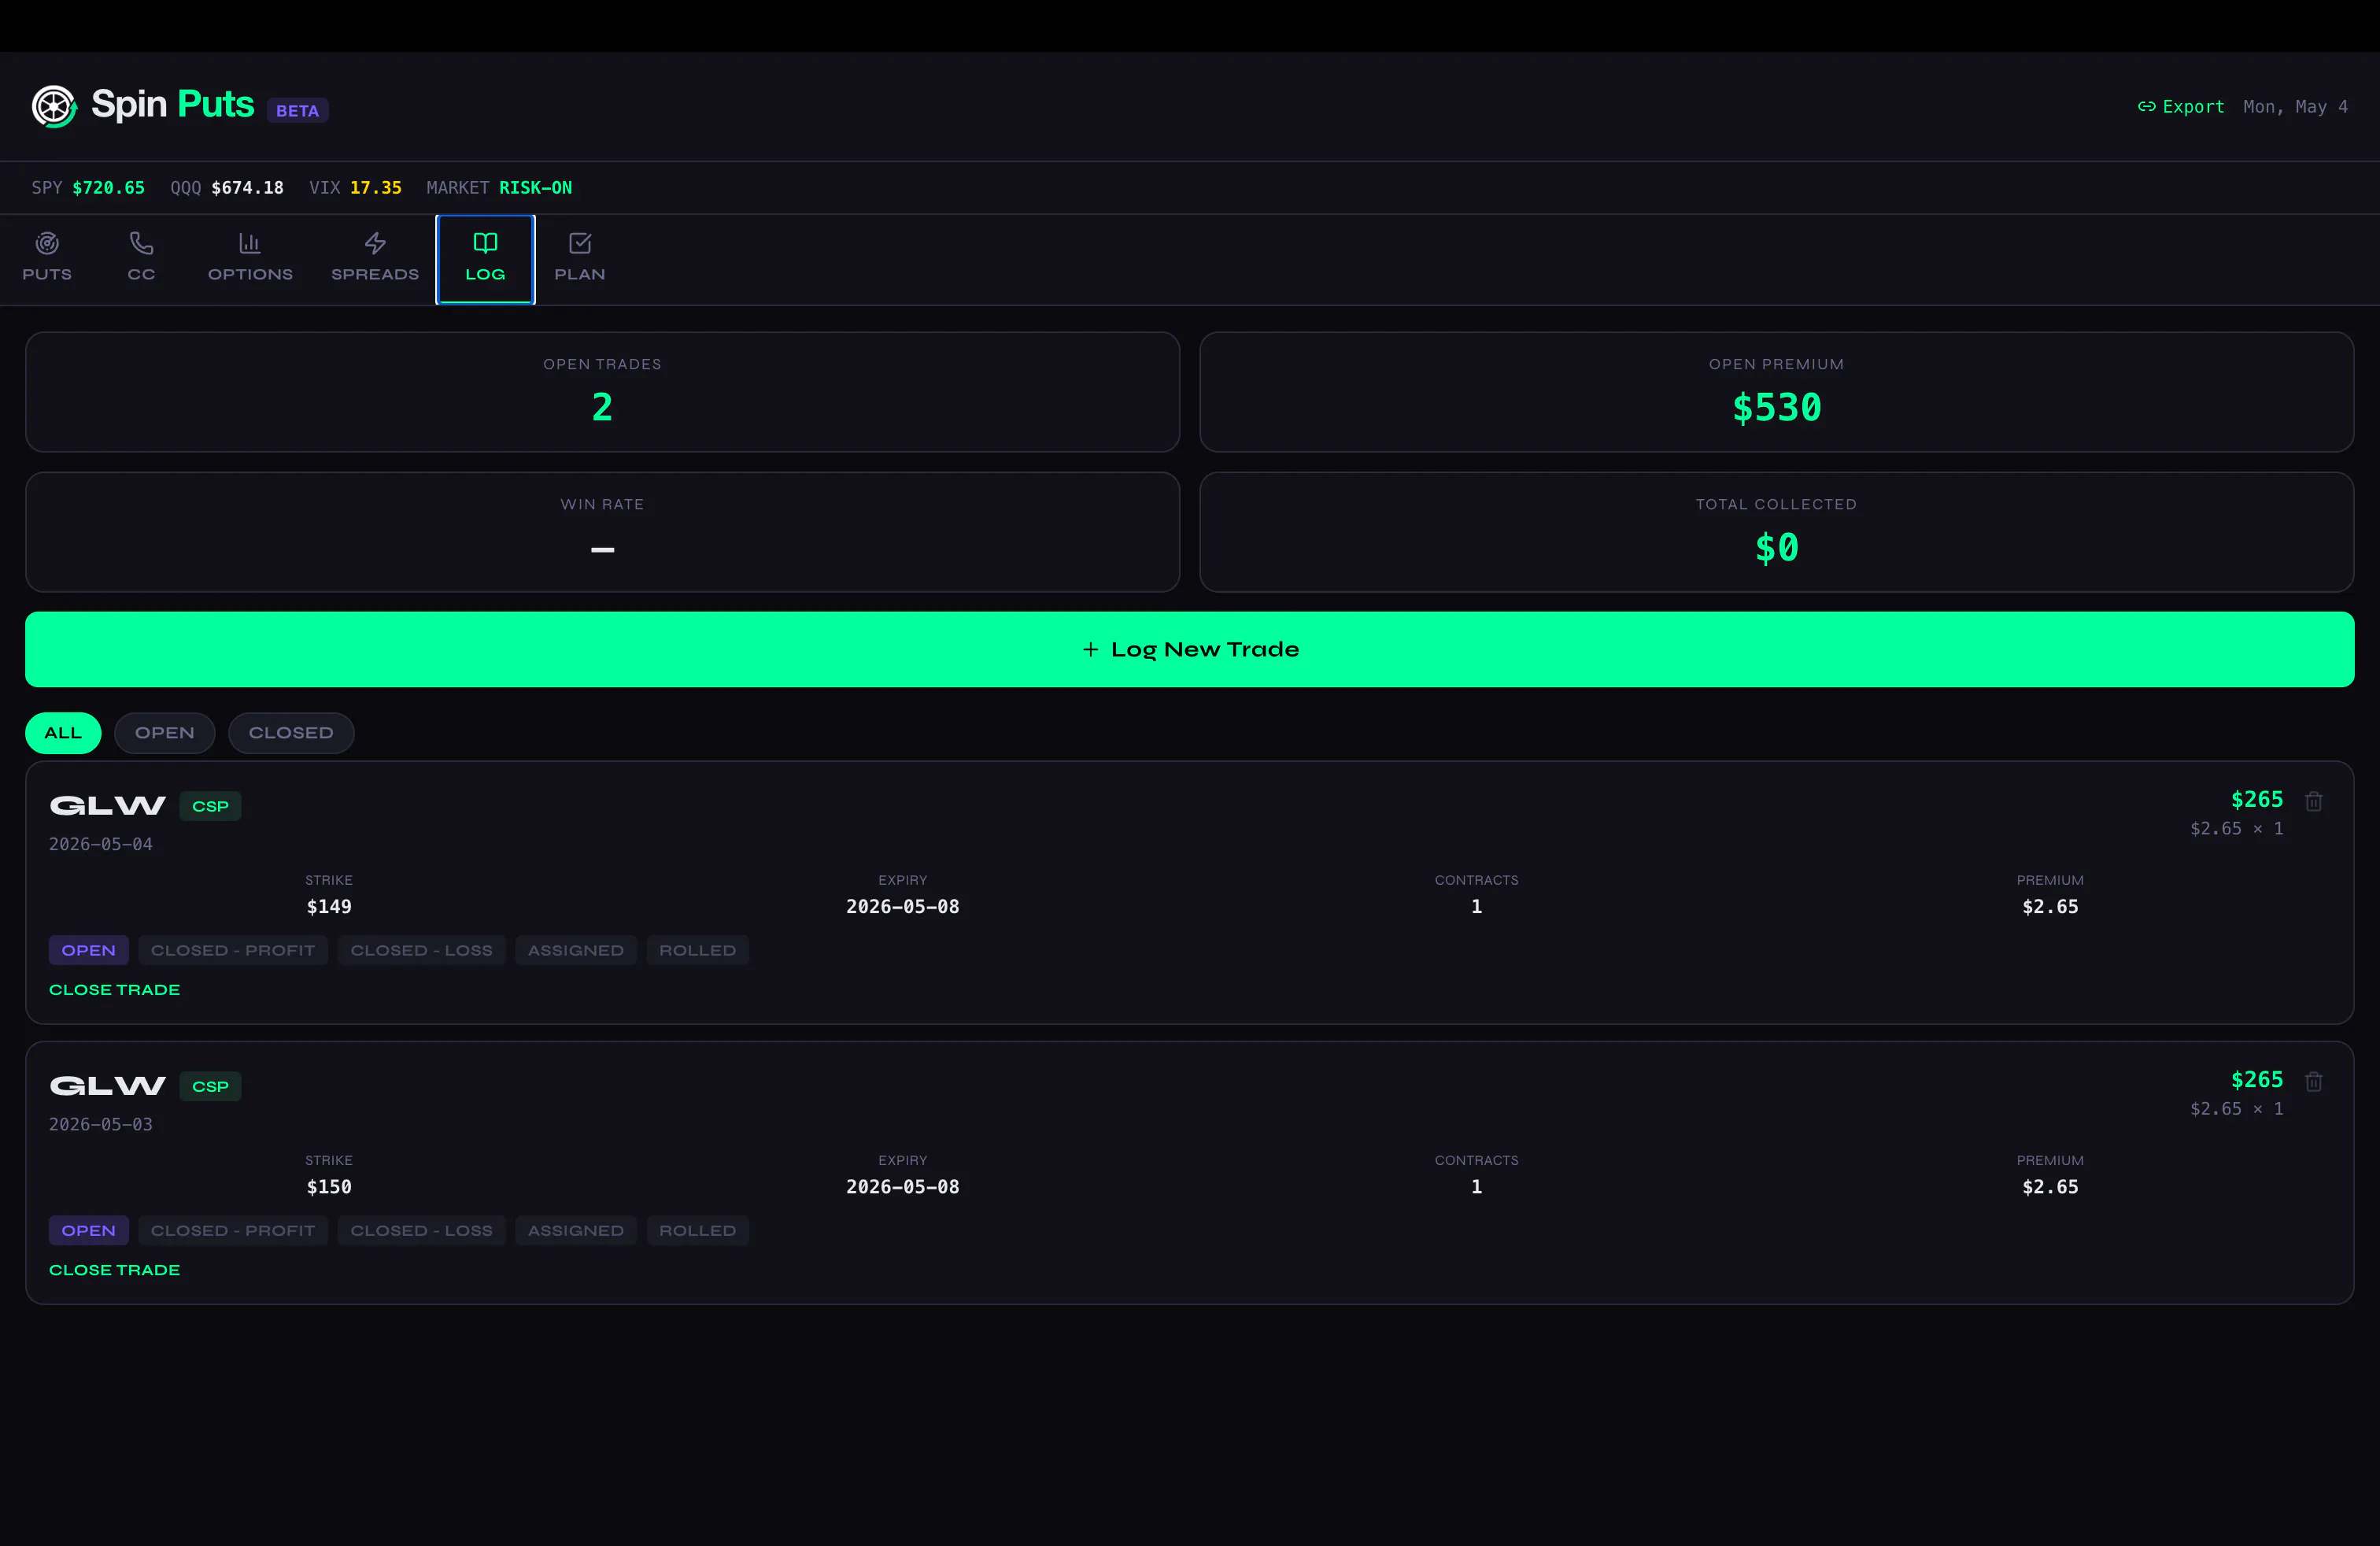The height and width of the screenshot is (1546, 2380).
Task: Click Close Trade on the 2026-05-04 GLW trade
Action: 115,989
